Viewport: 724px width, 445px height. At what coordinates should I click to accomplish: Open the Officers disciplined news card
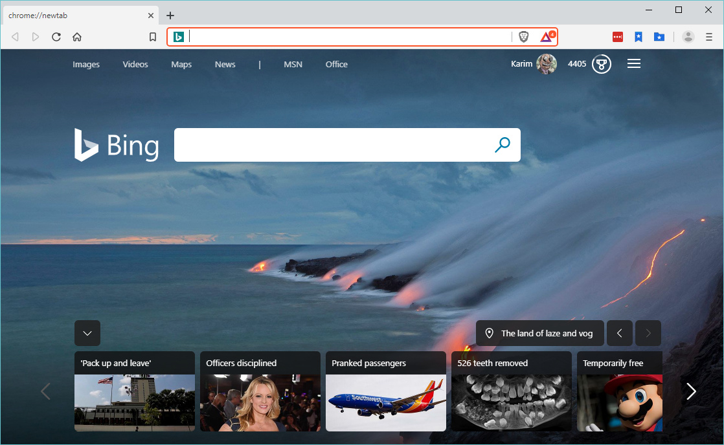coord(260,391)
